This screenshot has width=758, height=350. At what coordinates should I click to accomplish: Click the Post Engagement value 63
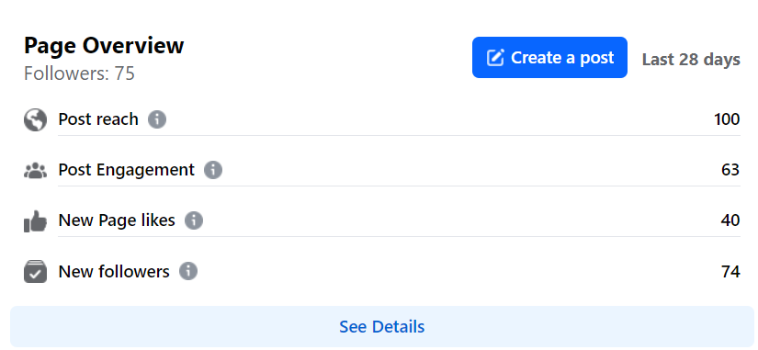pos(730,170)
